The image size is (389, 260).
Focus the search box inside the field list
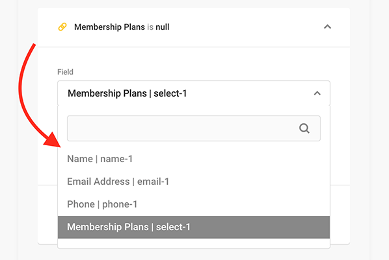(193, 128)
